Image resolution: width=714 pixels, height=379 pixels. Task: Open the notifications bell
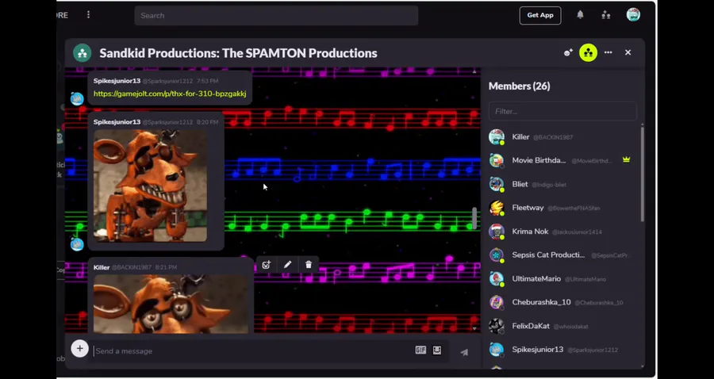pyautogui.click(x=580, y=15)
